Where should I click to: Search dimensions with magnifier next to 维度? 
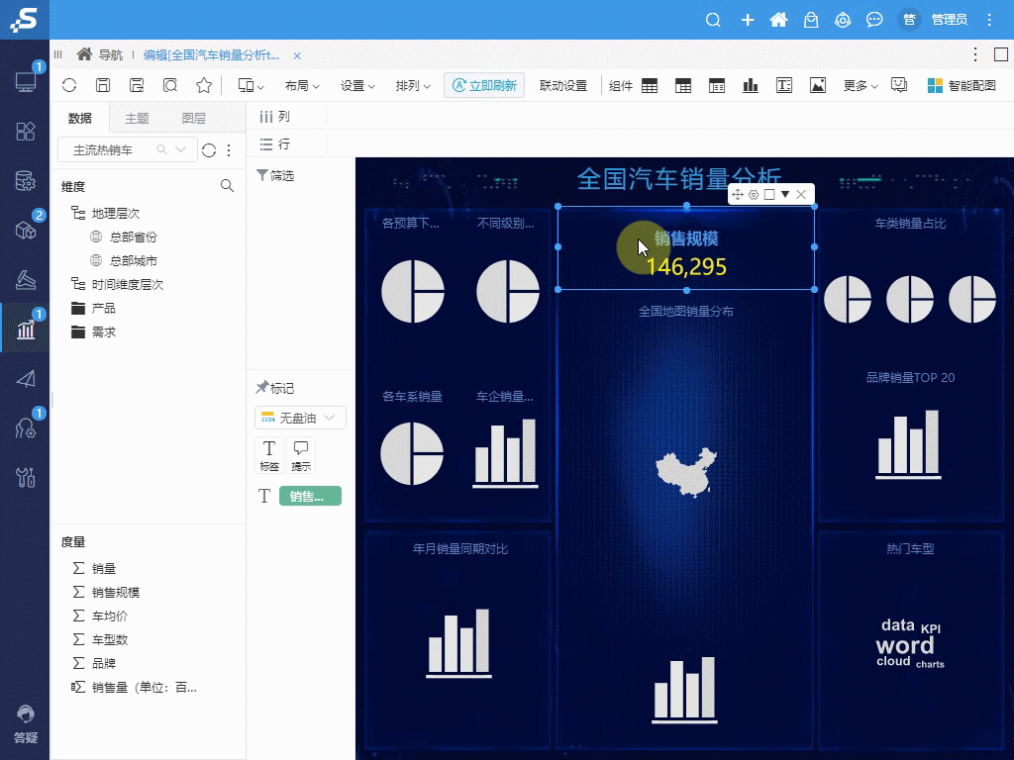coord(227,186)
